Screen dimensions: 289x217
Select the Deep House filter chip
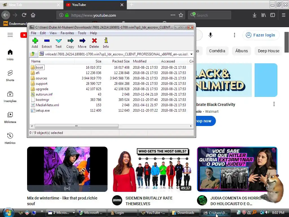269,51
